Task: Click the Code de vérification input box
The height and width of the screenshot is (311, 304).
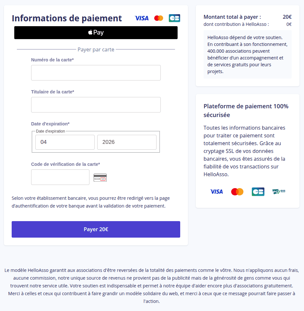Action: pos(60,177)
